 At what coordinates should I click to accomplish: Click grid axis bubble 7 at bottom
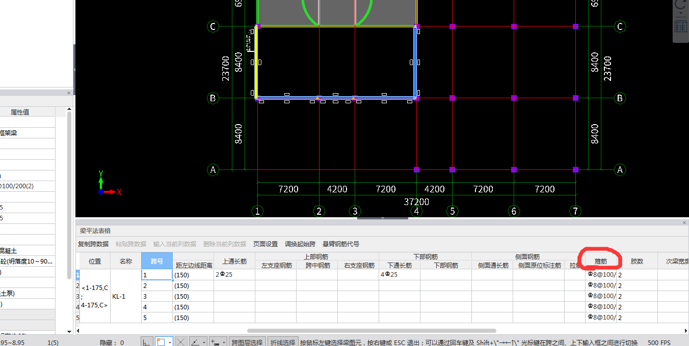point(575,211)
